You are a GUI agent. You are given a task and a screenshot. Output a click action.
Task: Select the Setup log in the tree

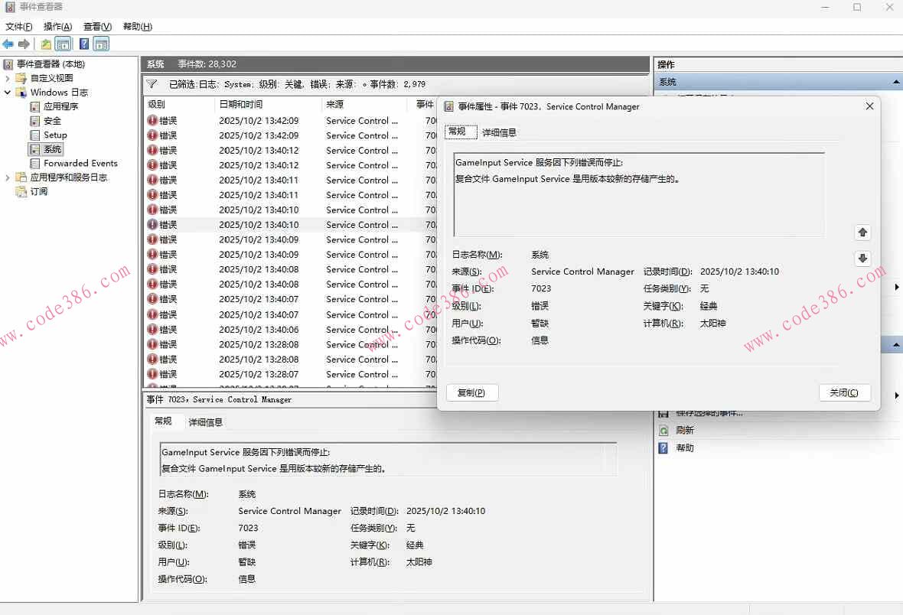click(55, 135)
